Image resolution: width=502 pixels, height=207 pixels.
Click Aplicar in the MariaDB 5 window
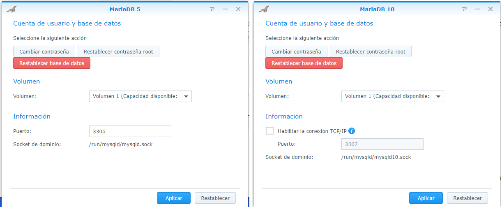[x=174, y=198]
